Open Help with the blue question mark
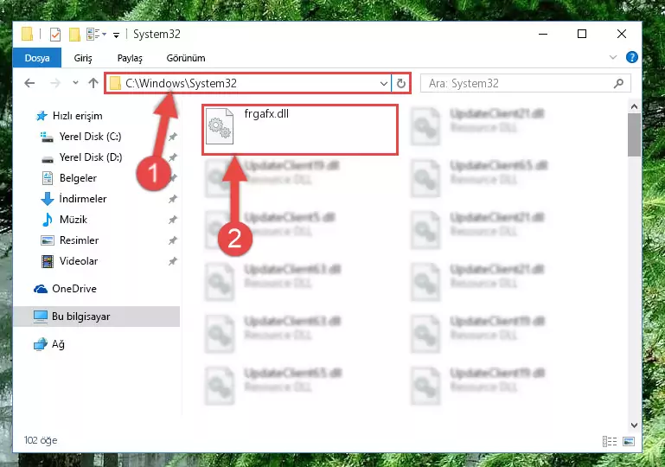The image size is (665, 467). pos(631,57)
